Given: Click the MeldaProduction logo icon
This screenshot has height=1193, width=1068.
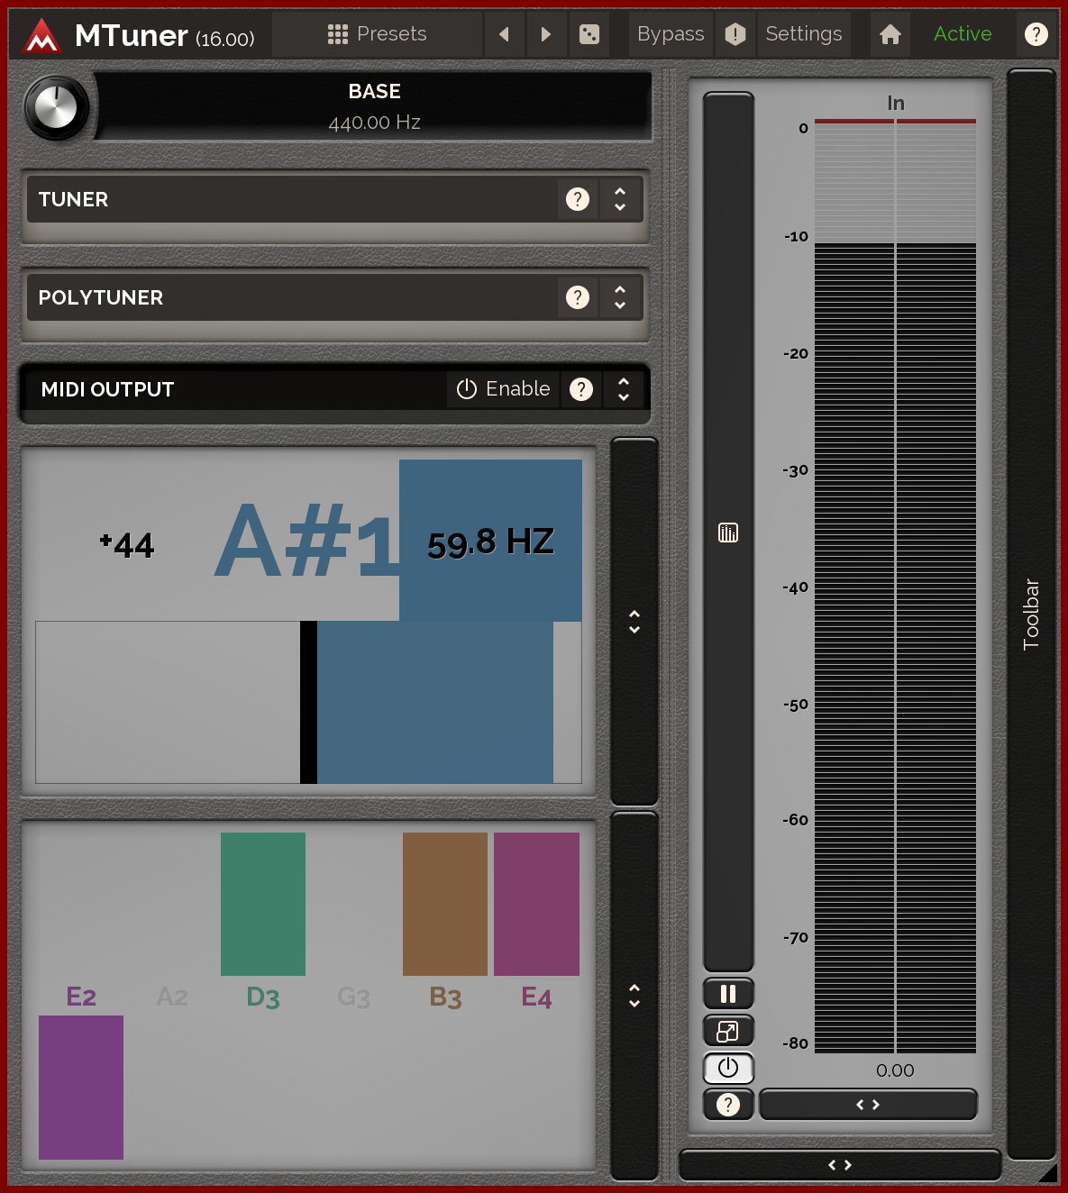Looking at the screenshot, I should pyautogui.click(x=41, y=36).
